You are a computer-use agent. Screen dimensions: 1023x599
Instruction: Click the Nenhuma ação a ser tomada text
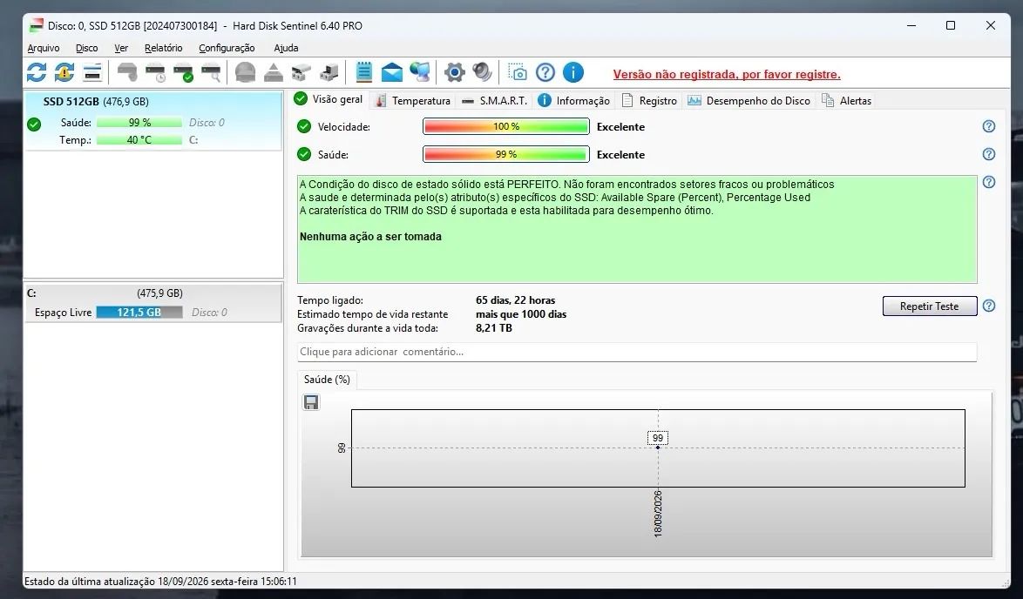(370, 237)
